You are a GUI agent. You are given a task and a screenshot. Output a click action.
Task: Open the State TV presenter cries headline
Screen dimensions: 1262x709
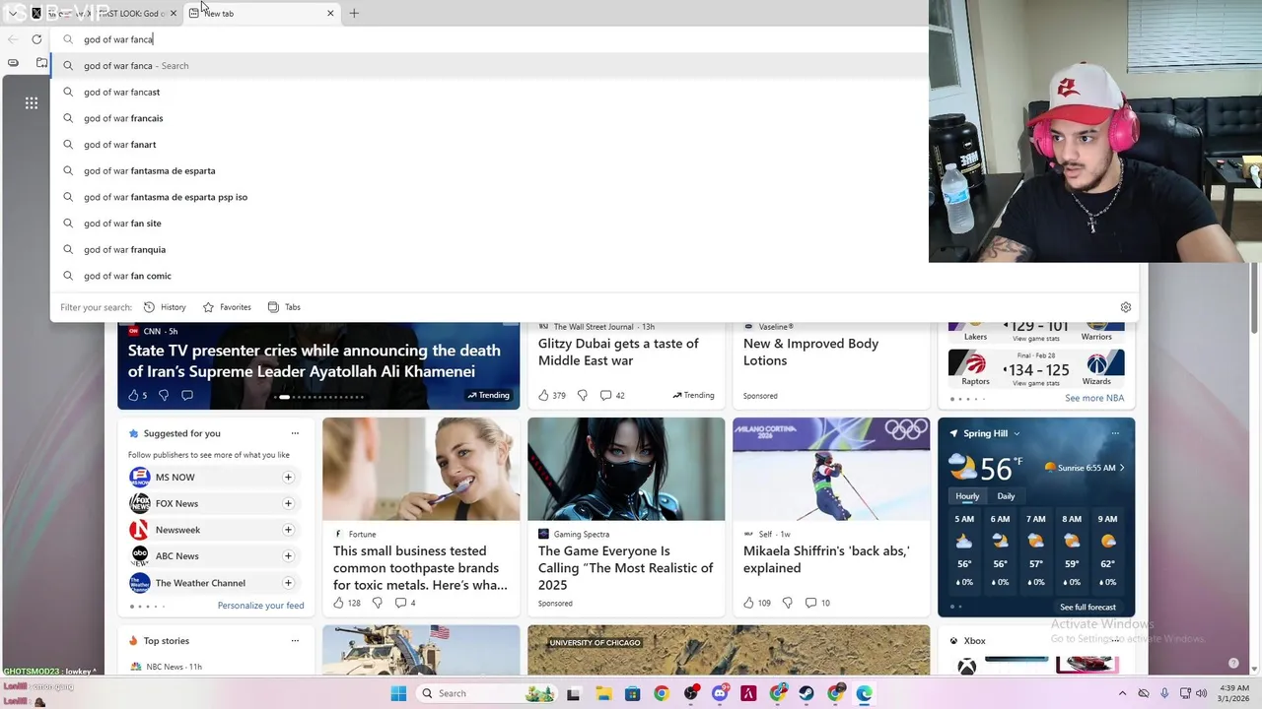315,360
